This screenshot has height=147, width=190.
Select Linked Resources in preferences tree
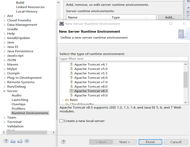[30, 7]
